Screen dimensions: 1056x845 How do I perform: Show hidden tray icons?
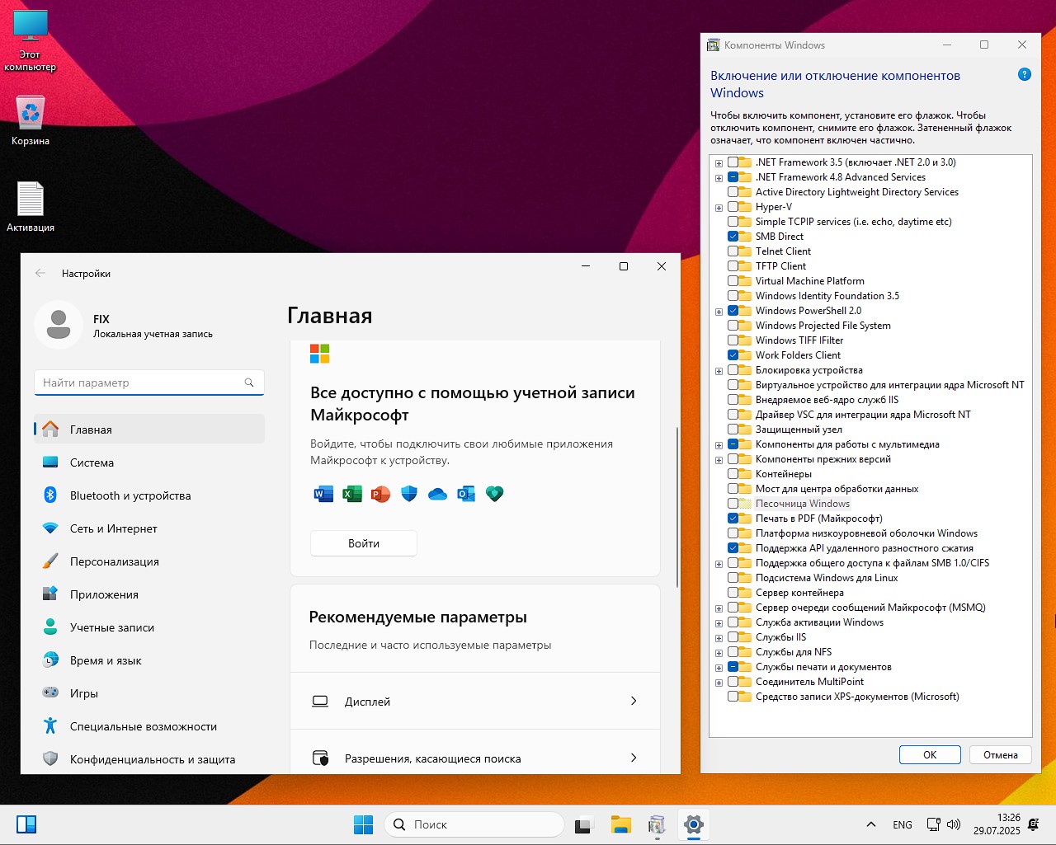click(x=870, y=824)
